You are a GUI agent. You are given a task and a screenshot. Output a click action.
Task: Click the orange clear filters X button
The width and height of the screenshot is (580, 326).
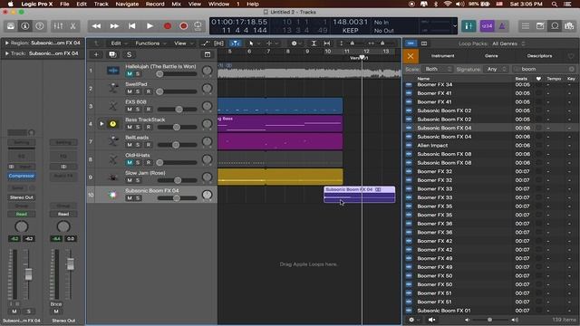click(411, 56)
